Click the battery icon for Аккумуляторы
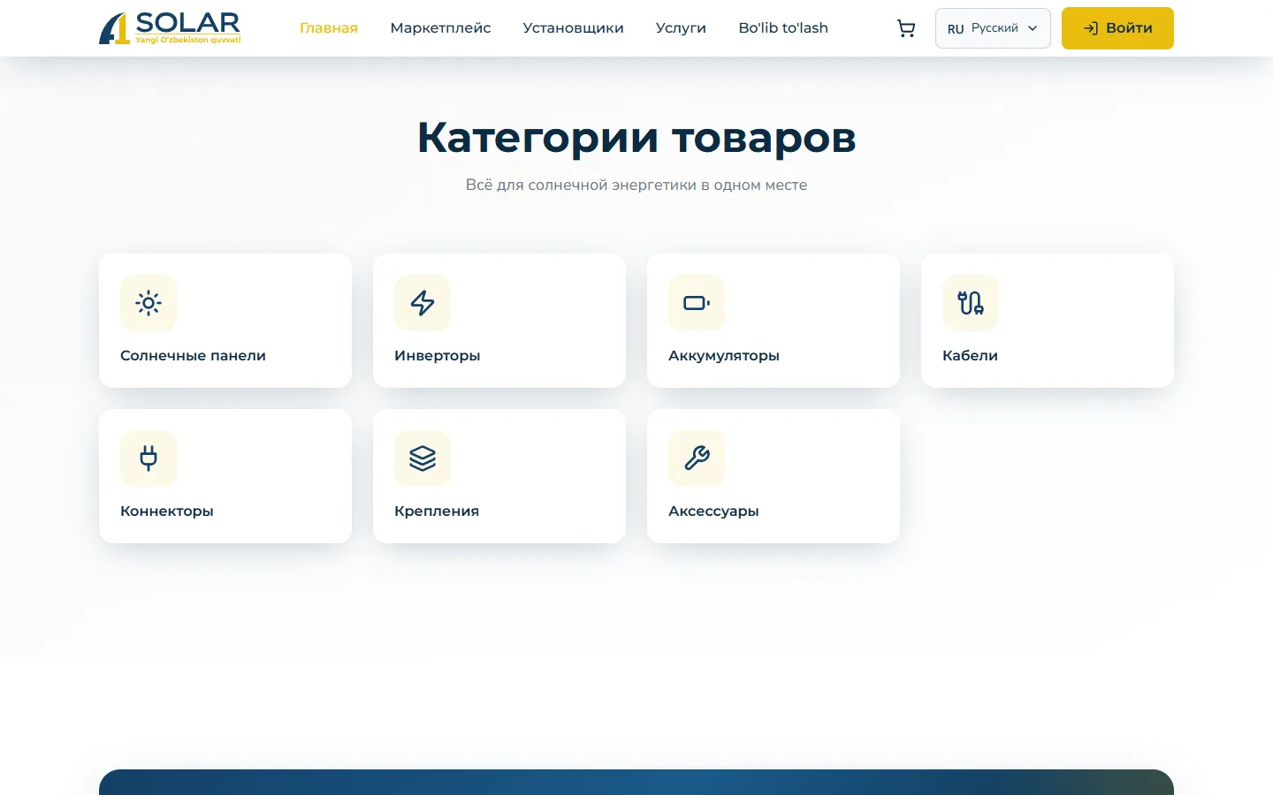The height and width of the screenshot is (795, 1273). click(x=697, y=303)
